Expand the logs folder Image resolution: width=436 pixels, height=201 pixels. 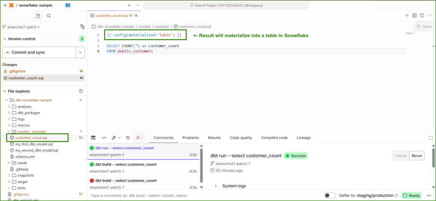tap(9, 119)
